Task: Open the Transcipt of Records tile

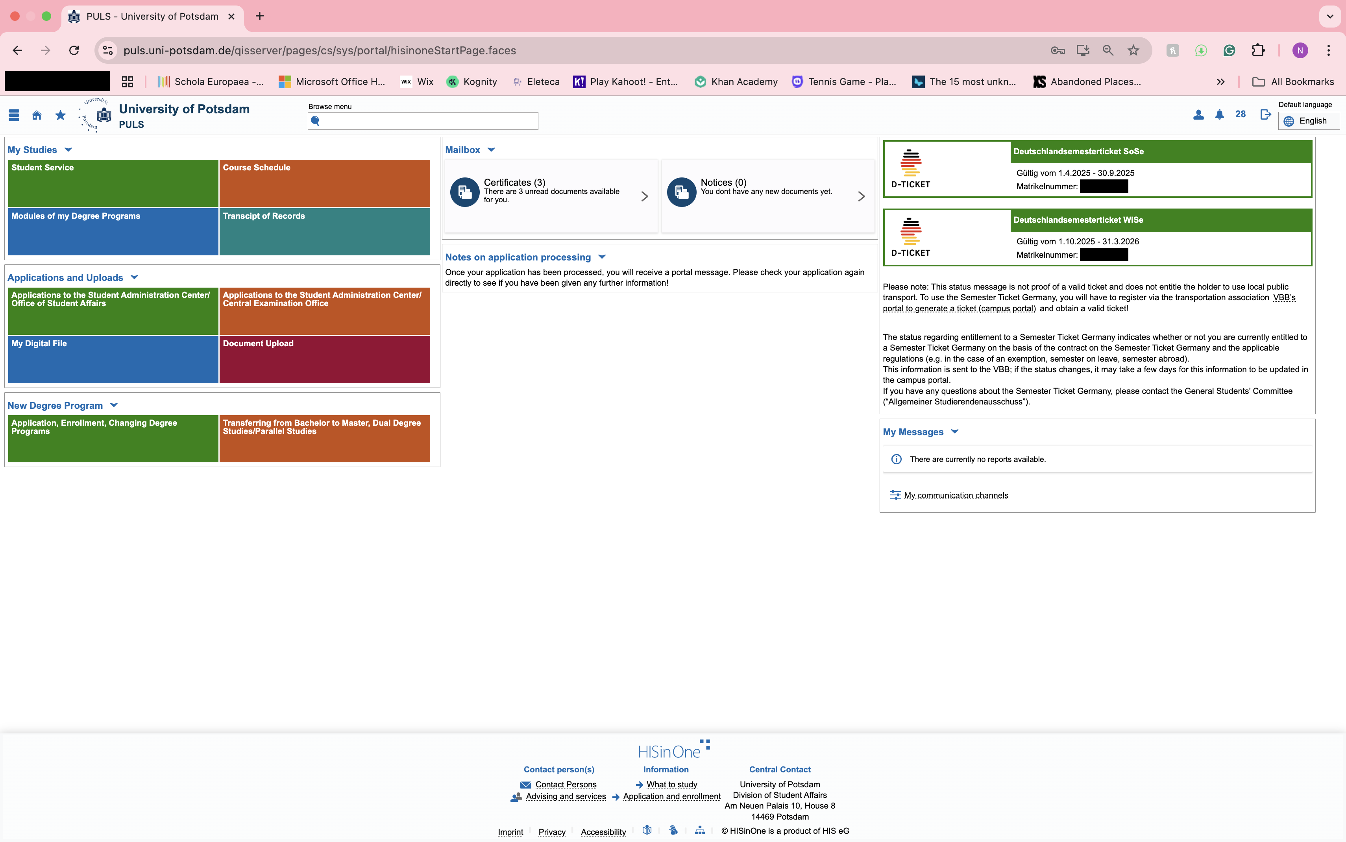Action: click(x=325, y=232)
